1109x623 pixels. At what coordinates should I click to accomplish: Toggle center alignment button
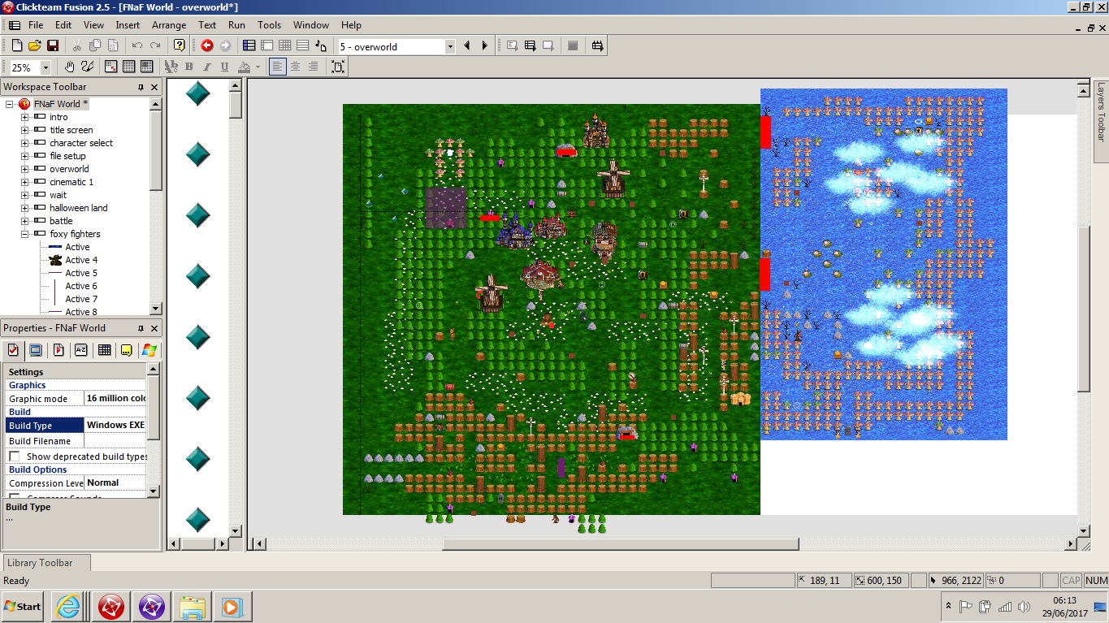[296, 67]
